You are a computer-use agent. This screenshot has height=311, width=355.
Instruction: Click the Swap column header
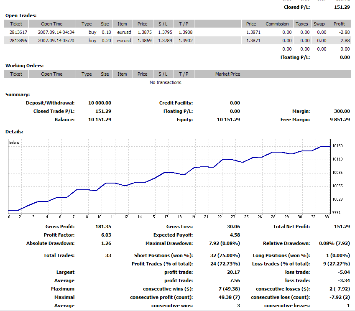click(x=319, y=24)
